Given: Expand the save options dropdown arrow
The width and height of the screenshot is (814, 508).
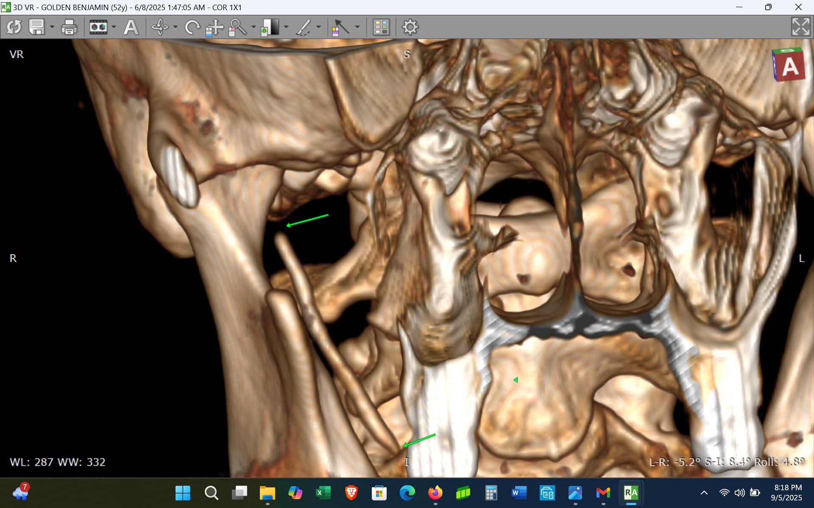Looking at the screenshot, I should [52, 28].
